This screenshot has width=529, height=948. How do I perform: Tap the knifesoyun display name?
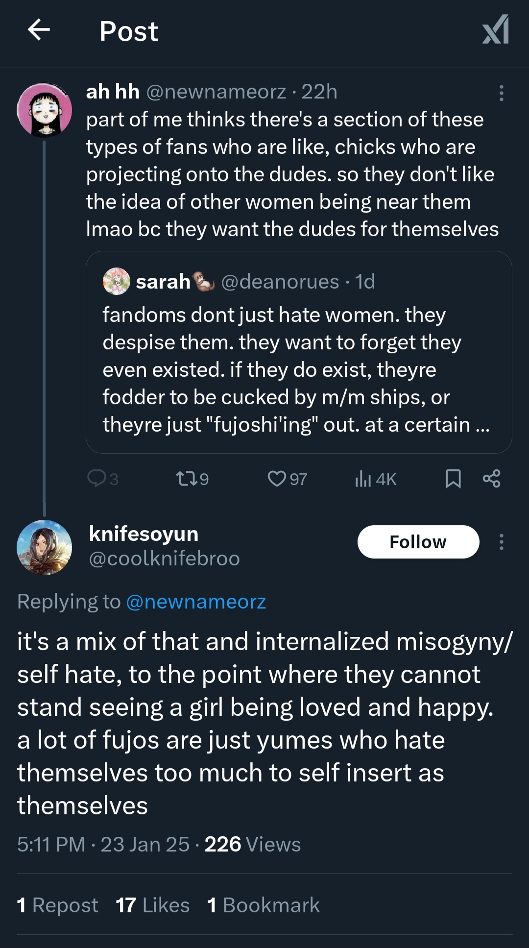click(x=144, y=534)
